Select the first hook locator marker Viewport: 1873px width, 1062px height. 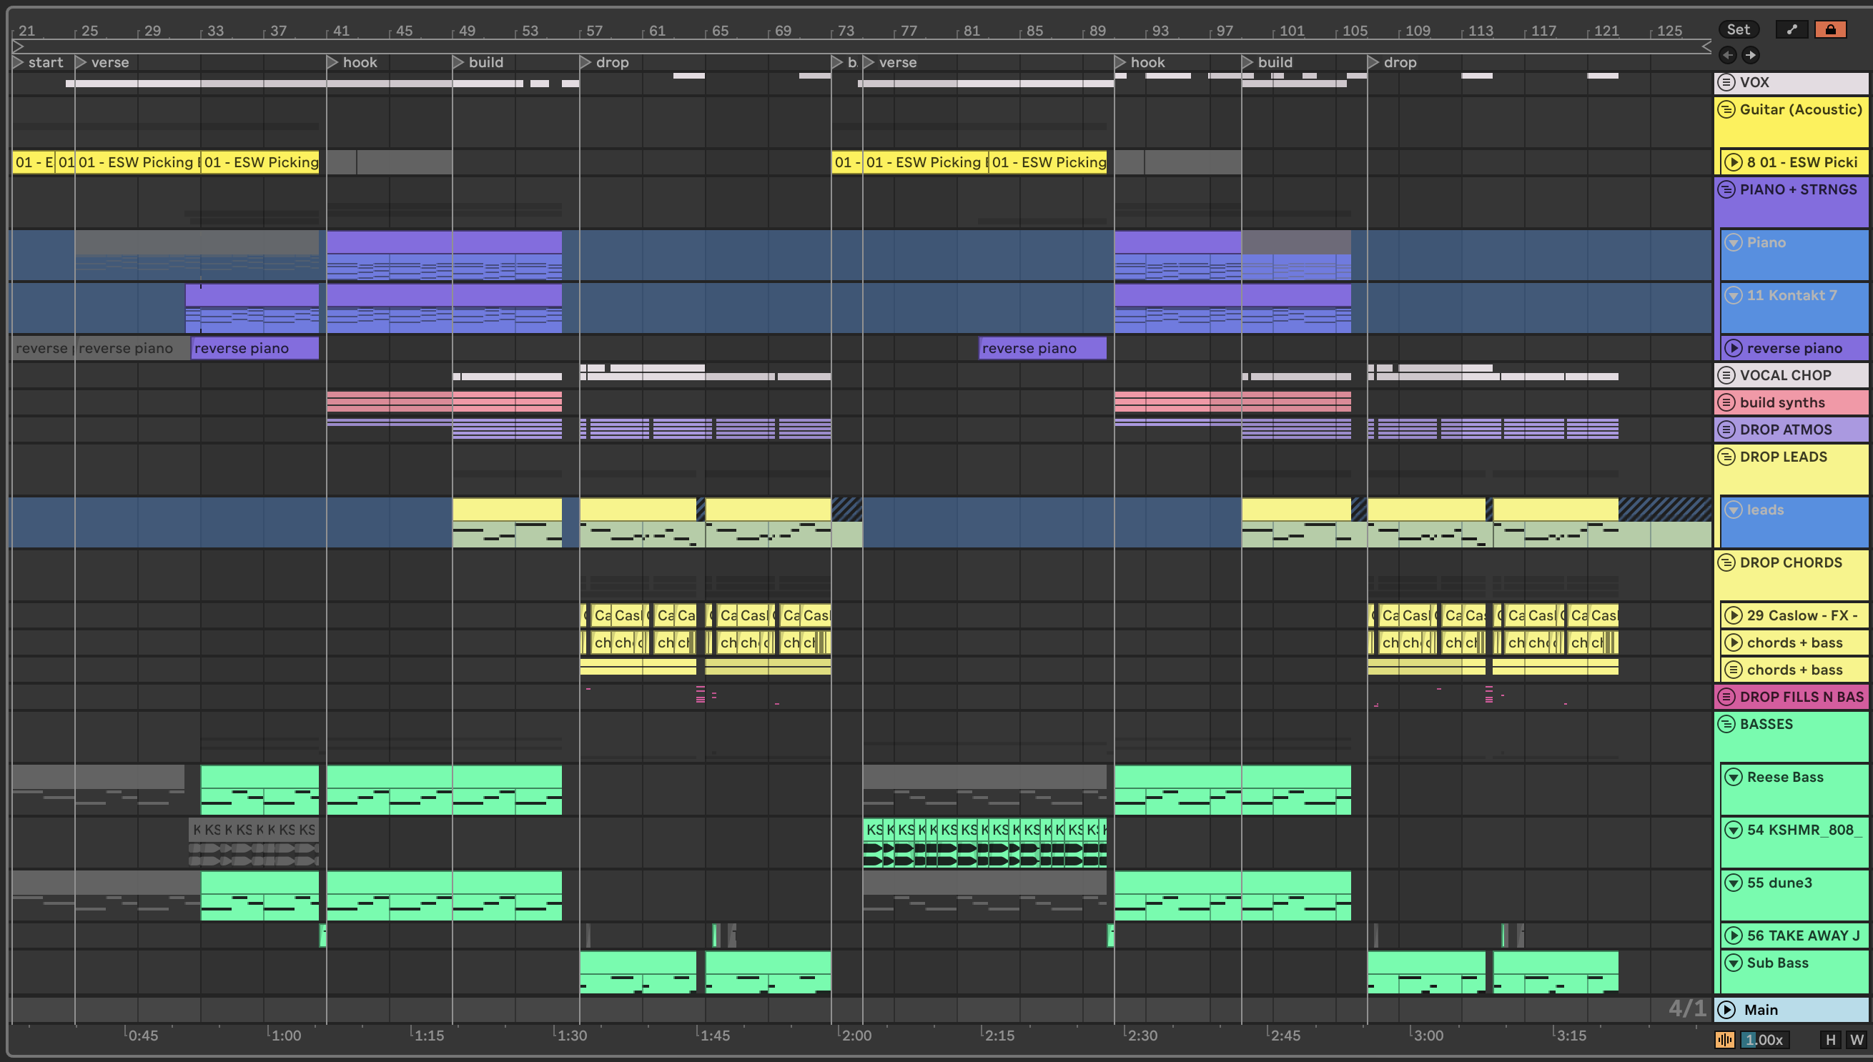point(332,63)
